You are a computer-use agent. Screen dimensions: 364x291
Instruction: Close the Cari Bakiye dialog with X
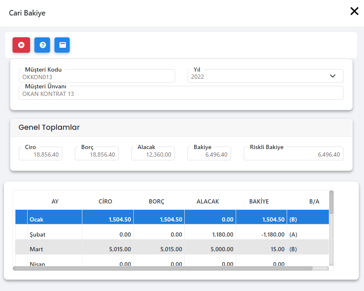pos(354,11)
